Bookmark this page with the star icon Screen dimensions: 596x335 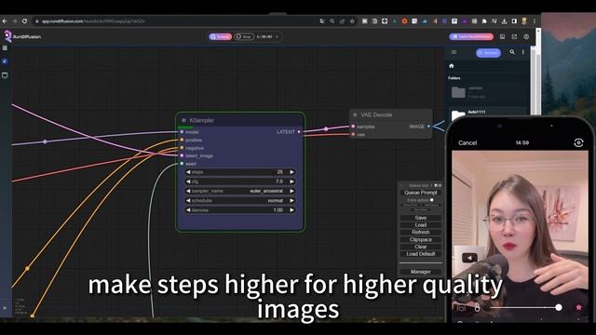pos(352,21)
